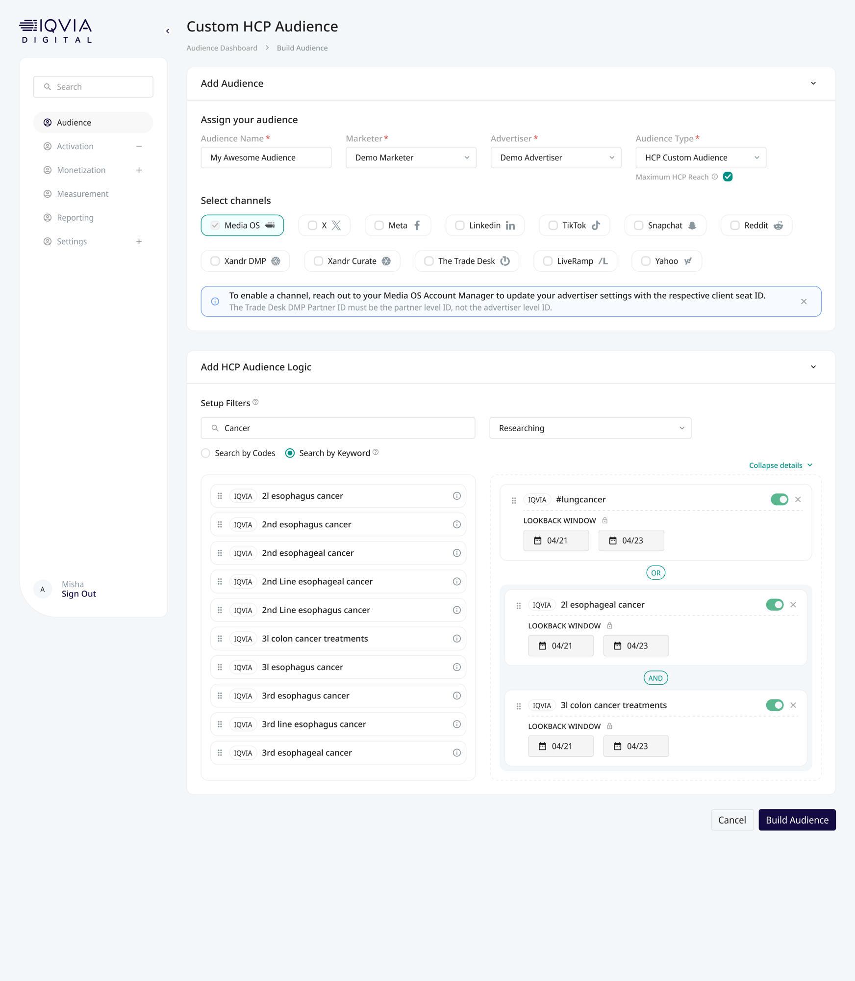Click info icon for 3l colon cancer treatments

coord(456,639)
